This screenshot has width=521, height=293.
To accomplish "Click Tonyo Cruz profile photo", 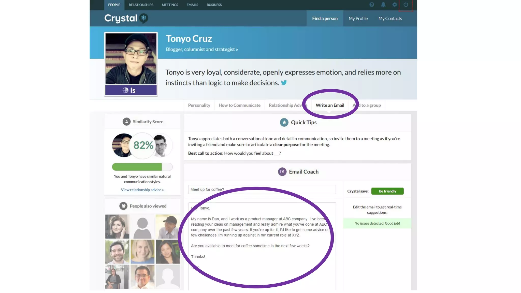I will (x=131, y=59).
